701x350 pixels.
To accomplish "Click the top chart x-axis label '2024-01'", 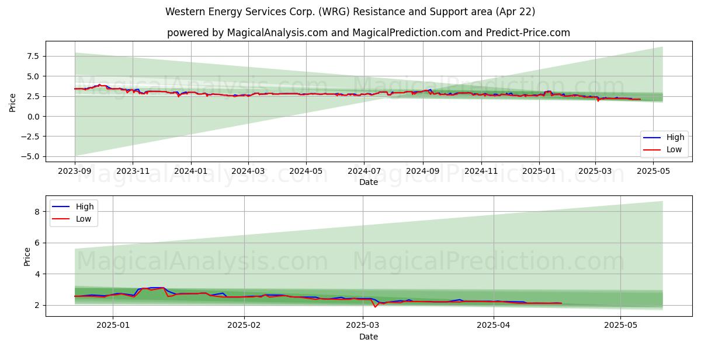I will pyautogui.click(x=191, y=171).
